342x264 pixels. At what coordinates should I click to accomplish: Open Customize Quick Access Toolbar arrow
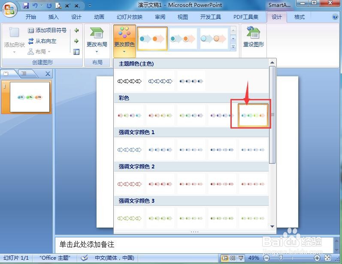coord(90,6)
